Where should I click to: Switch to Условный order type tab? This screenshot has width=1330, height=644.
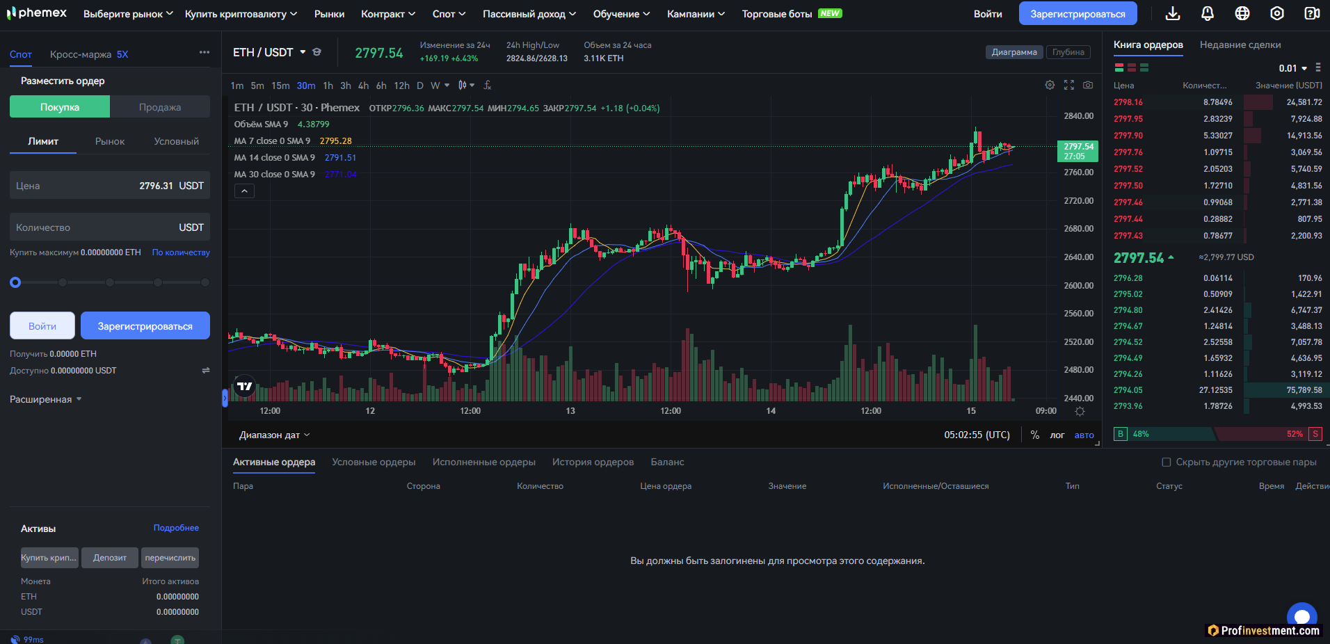(176, 141)
